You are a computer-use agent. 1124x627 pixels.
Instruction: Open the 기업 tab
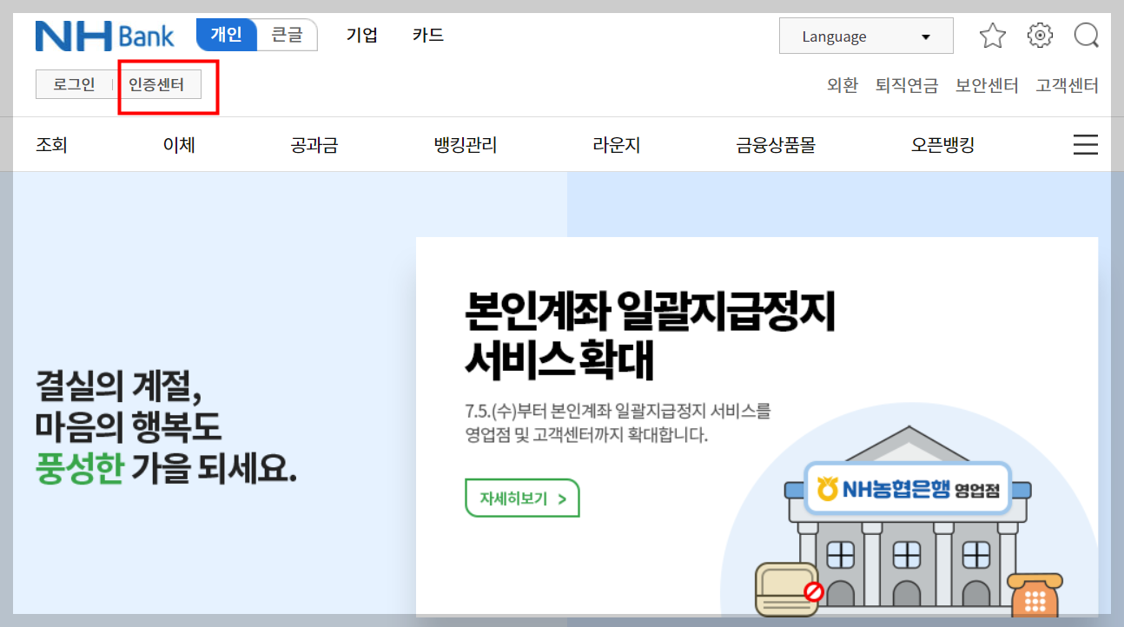pos(362,36)
